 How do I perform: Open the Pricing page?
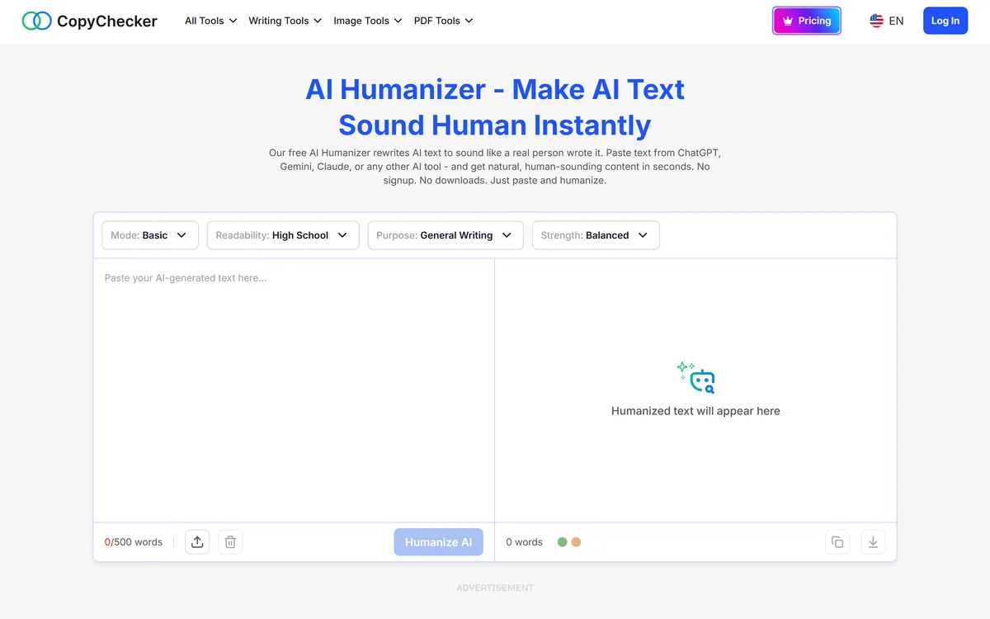coord(807,21)
